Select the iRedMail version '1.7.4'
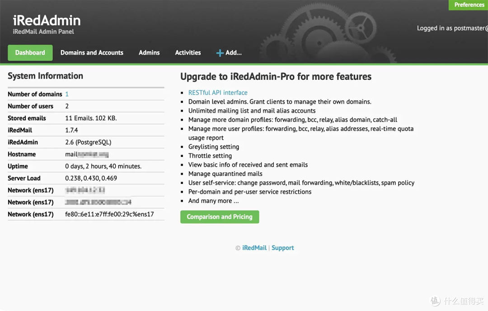 pyautogui.click(x=71, y=130)
